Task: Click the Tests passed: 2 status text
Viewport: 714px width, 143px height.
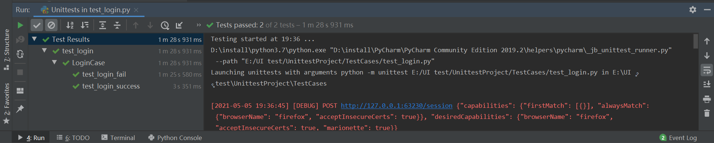Action: click(239, 25)
